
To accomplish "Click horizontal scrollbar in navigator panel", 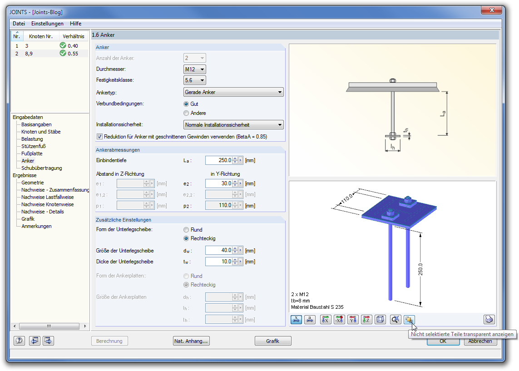I will click(49, 326).
